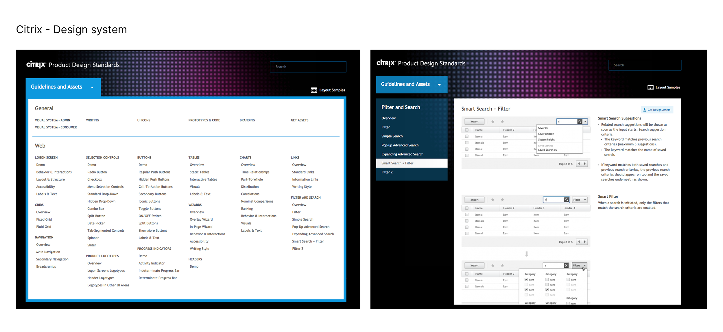
Task: Choose the "Saved Search 01" suggestion
Action: (x=547, y=150)
